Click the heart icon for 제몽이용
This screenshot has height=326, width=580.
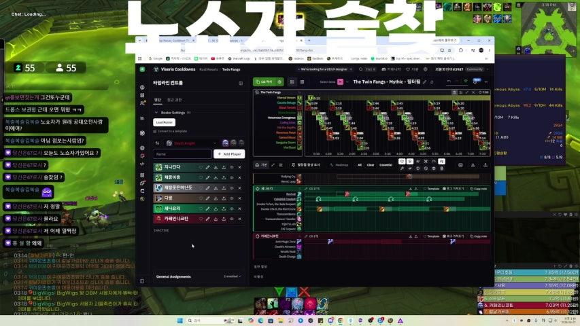(x=201, y=178)
